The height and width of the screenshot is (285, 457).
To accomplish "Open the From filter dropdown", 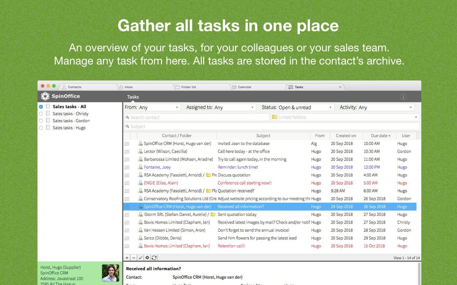I will click(x=159, y=107).
